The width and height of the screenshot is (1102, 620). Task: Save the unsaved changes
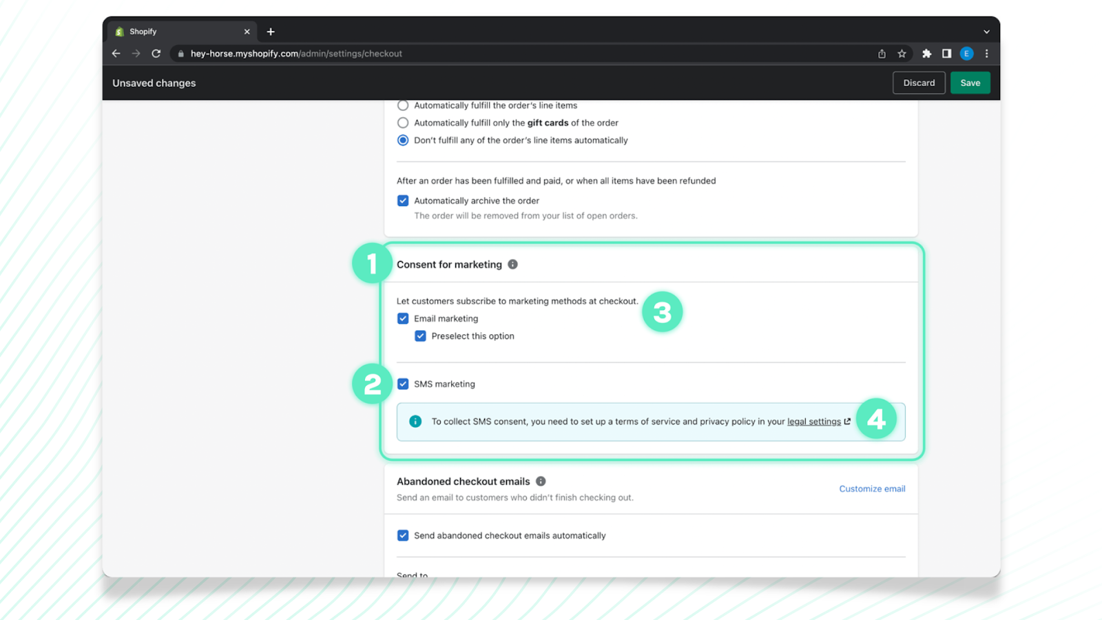point(970,83)
